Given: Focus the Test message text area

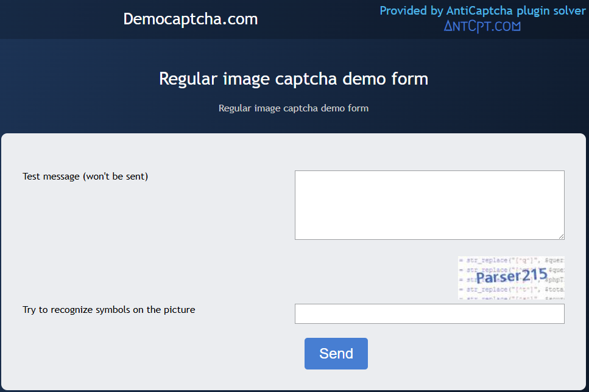Looking at the screenshot, I should [429, 205].
